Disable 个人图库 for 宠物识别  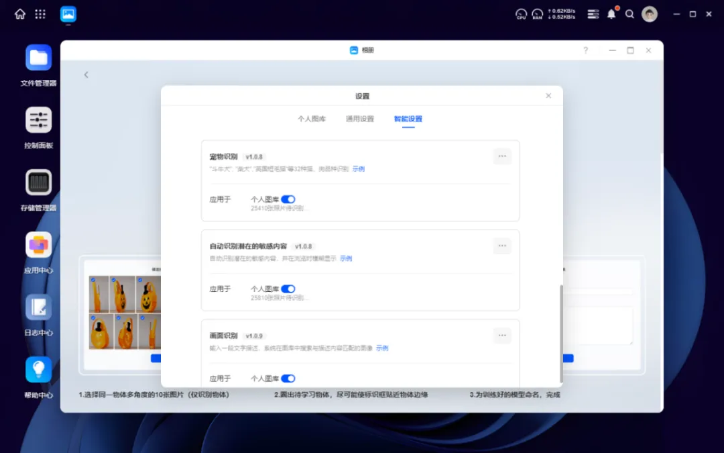[288, 199]
